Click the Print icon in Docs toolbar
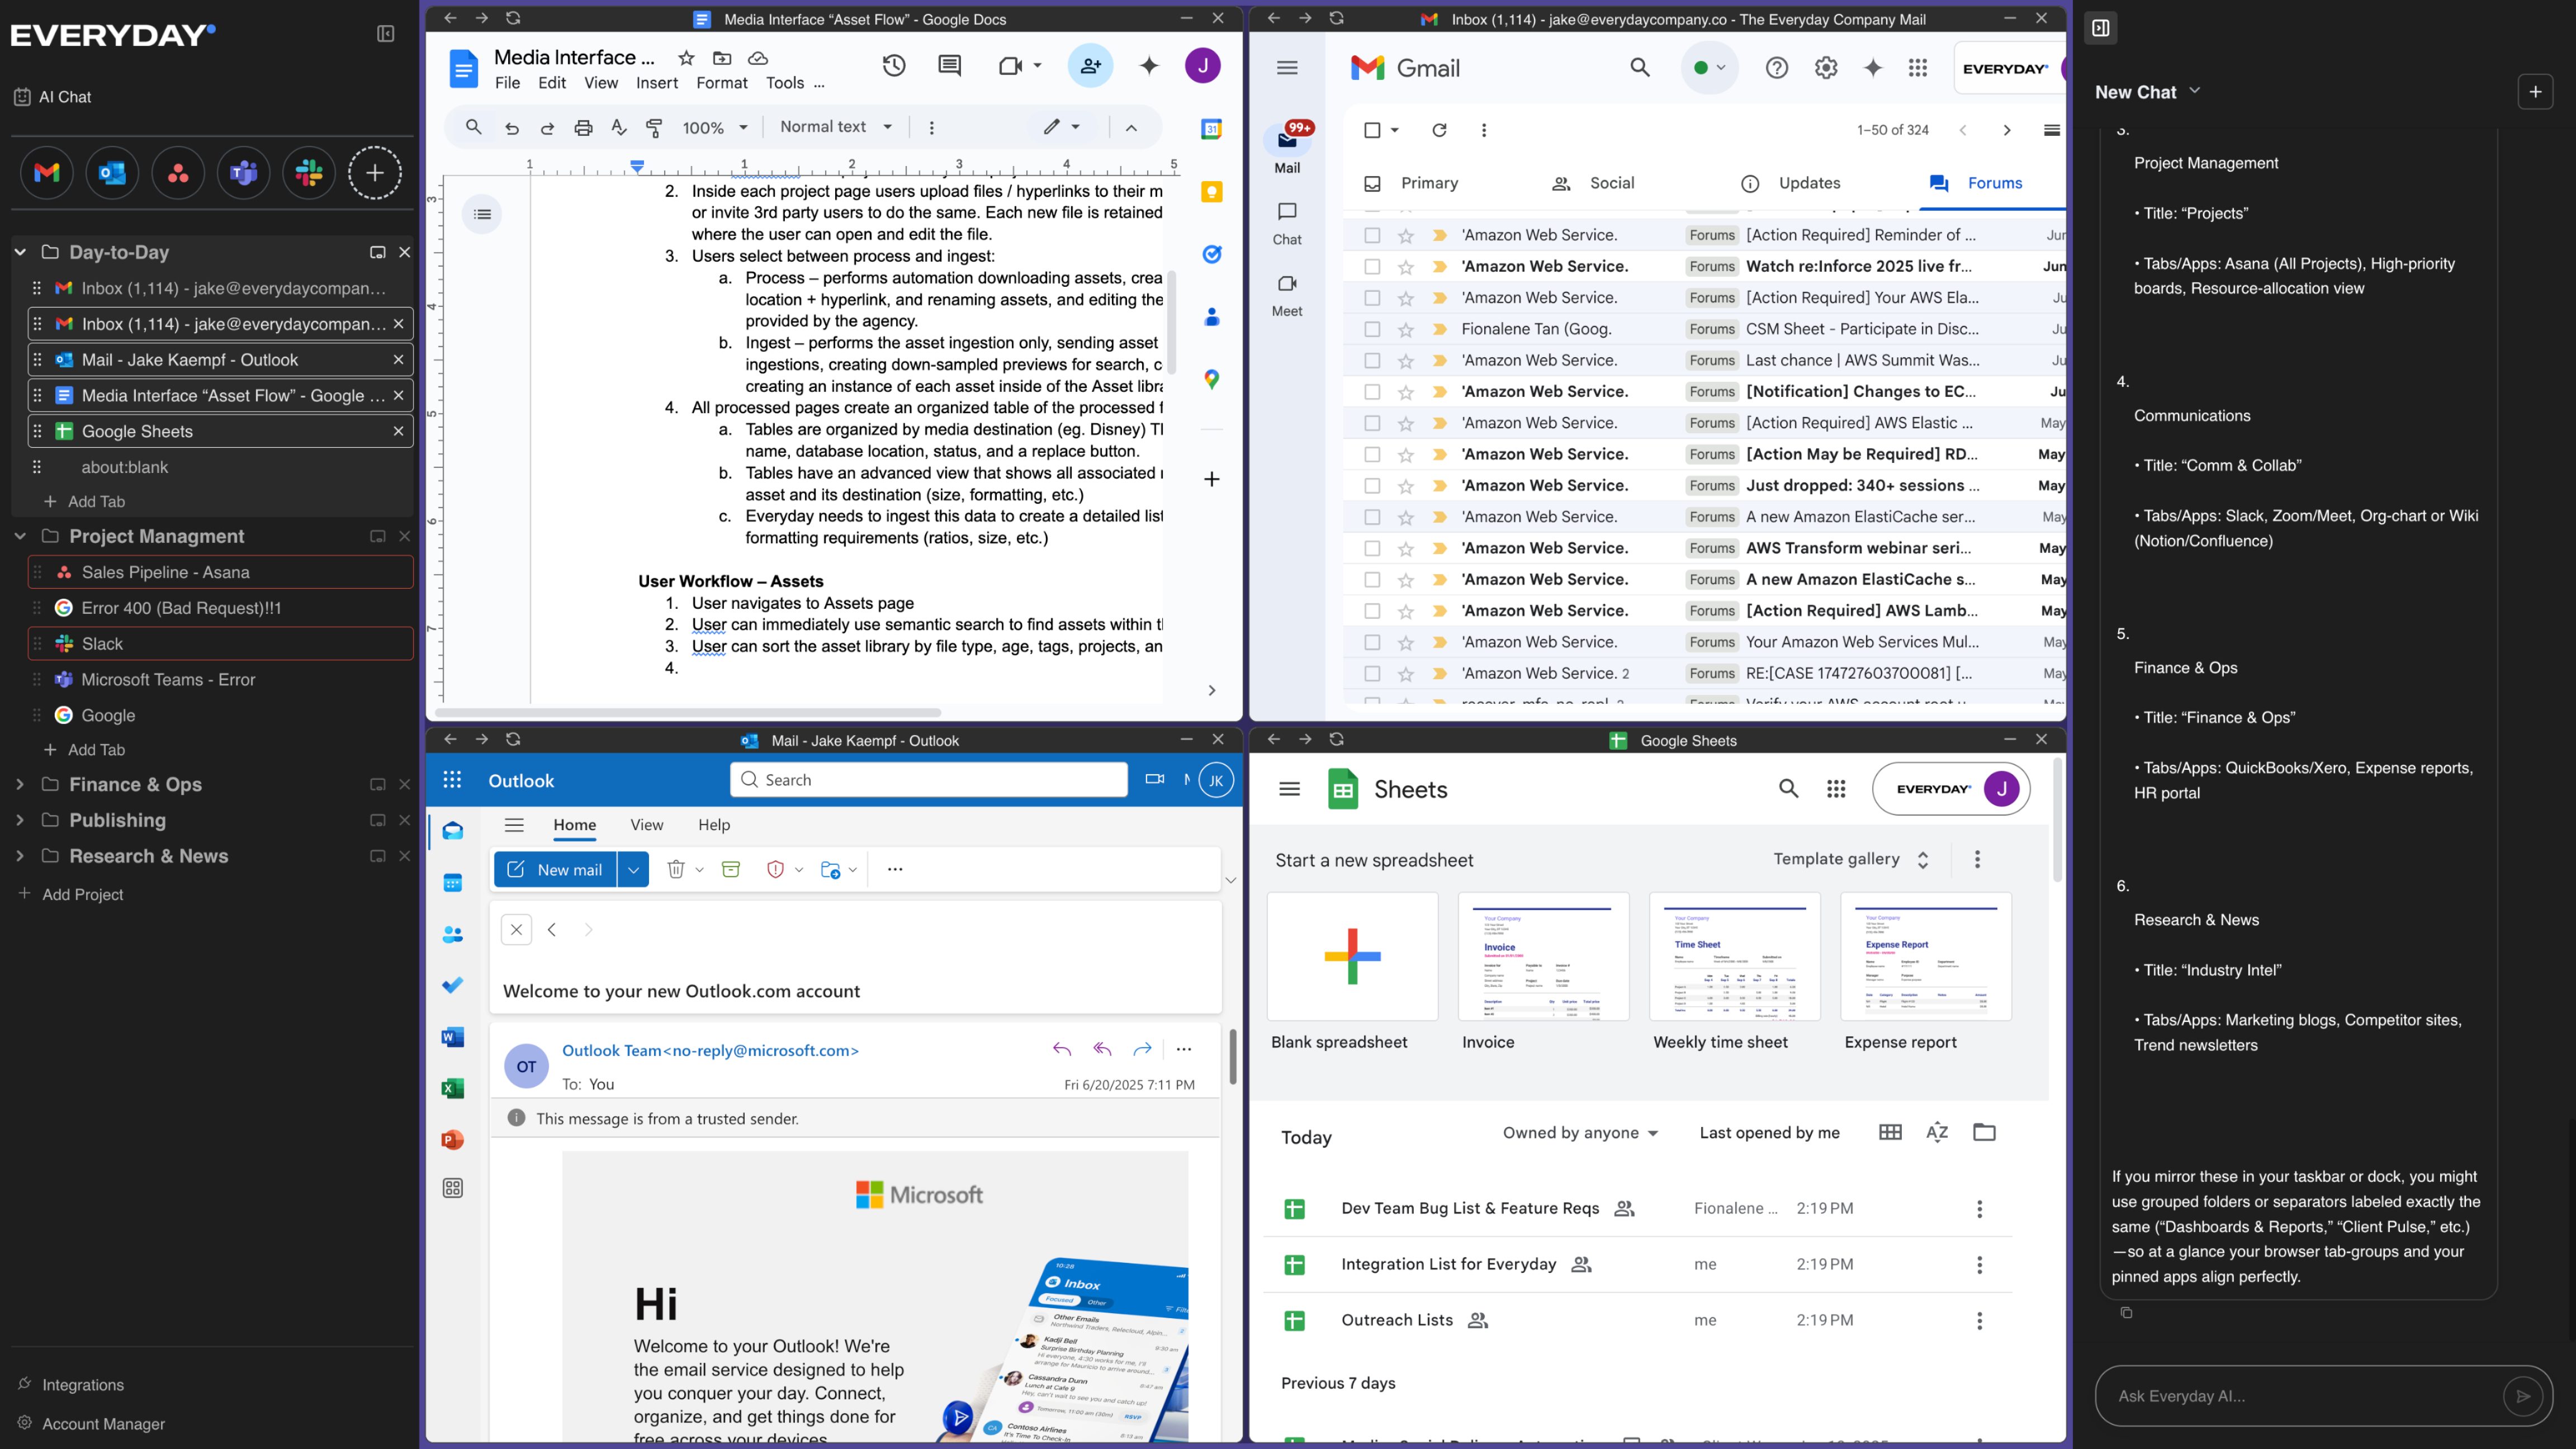The width and height of the screenshot is (2576, 1449). point(583,127)
